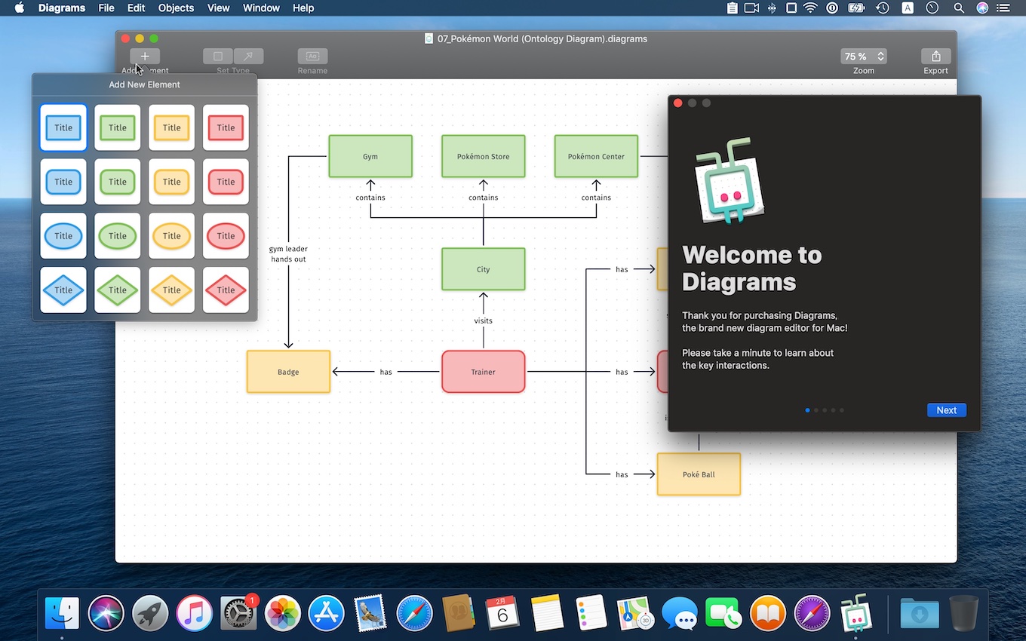Click the Wi-Fi status icon
1026x641 pixels.
click(811, 8)
